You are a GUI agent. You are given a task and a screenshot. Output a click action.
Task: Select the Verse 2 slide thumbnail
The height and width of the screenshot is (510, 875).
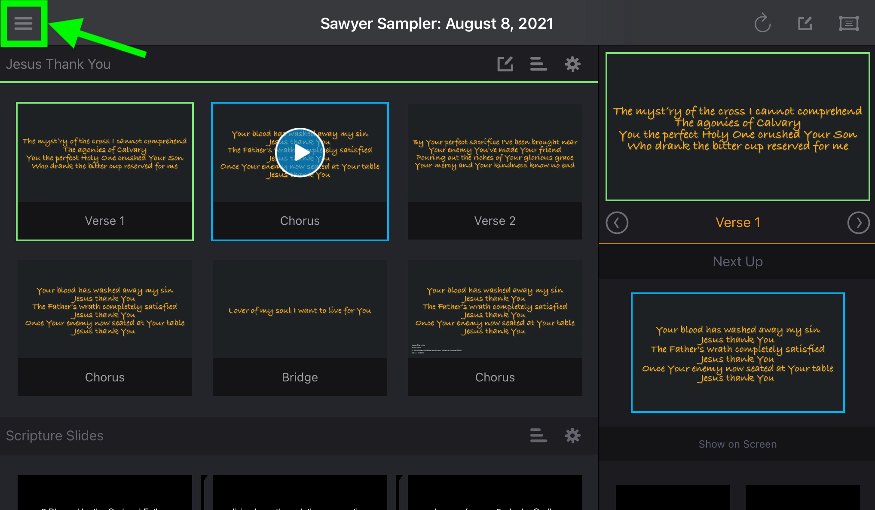(x=495, y=172)
